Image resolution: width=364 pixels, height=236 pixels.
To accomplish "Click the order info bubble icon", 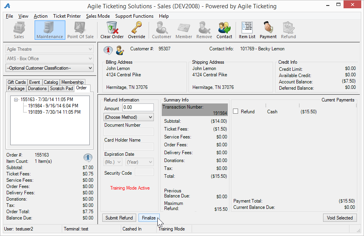I will tap(88, 158).
